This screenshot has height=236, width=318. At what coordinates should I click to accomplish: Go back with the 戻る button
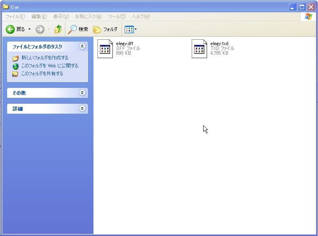pos(15,29)
